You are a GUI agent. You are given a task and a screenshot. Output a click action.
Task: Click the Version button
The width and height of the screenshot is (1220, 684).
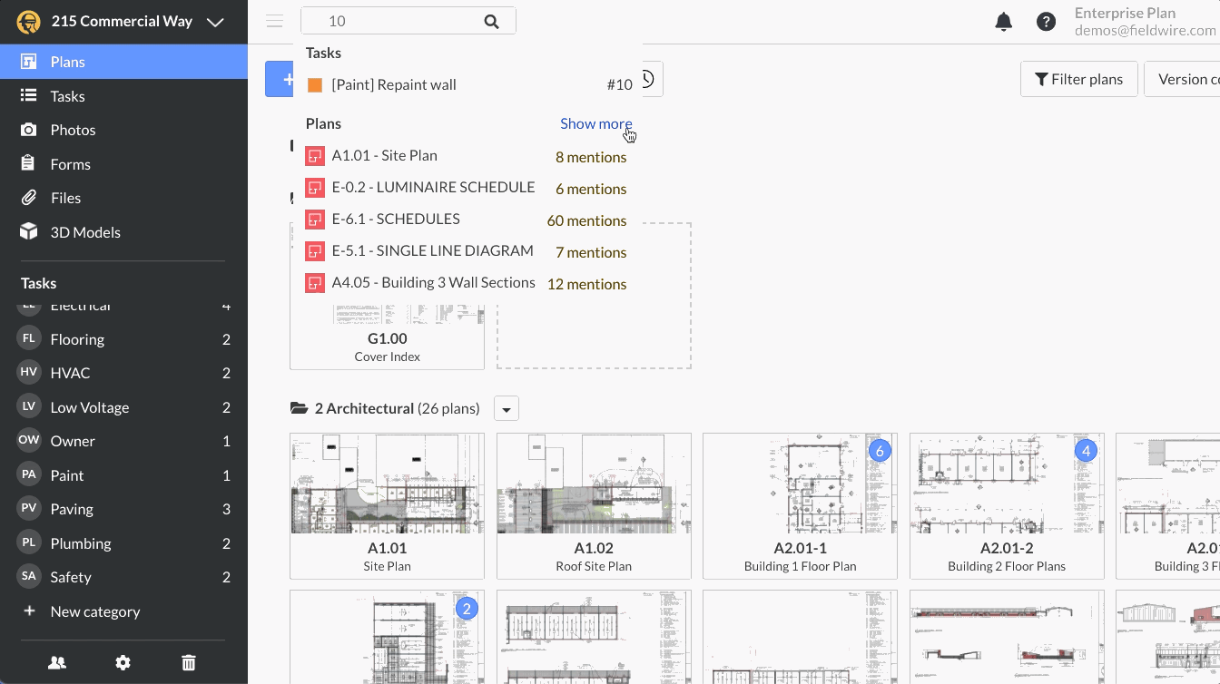[x=1182, y=79]
